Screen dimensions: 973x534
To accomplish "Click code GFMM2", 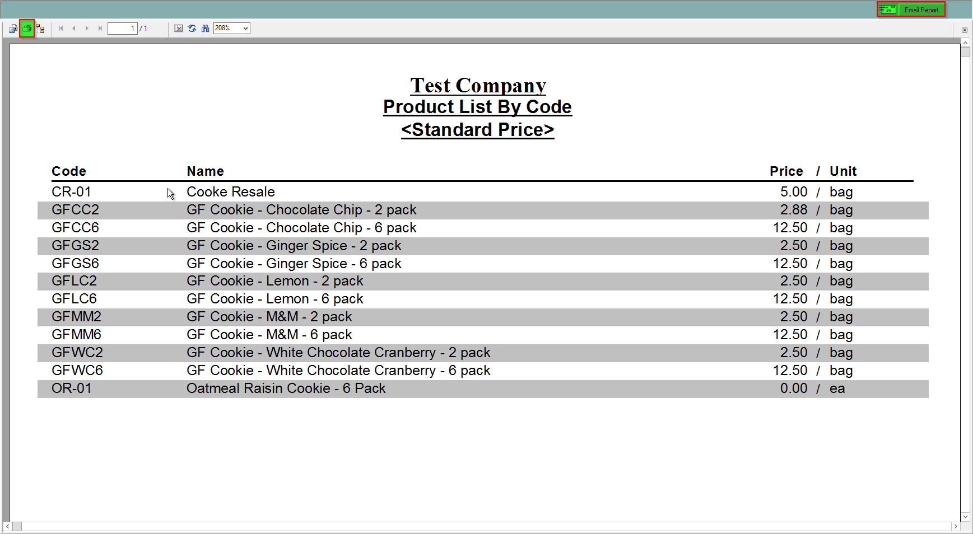I will [76, 317].
